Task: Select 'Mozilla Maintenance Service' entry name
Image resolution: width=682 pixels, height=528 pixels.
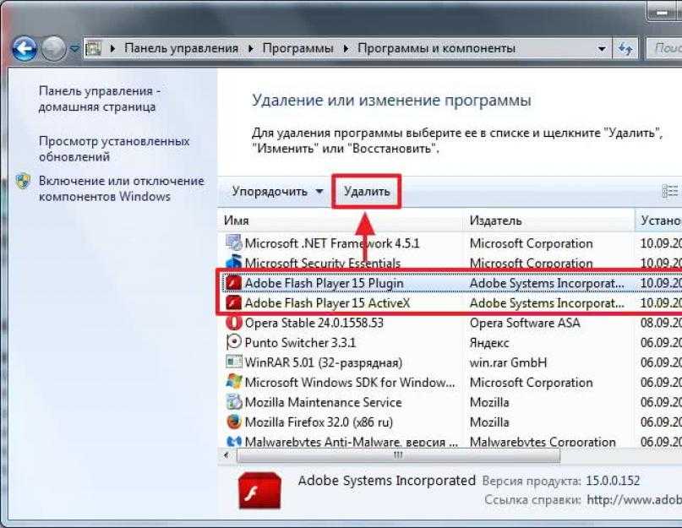Action: pyautogui.click(x=323, y=402)
